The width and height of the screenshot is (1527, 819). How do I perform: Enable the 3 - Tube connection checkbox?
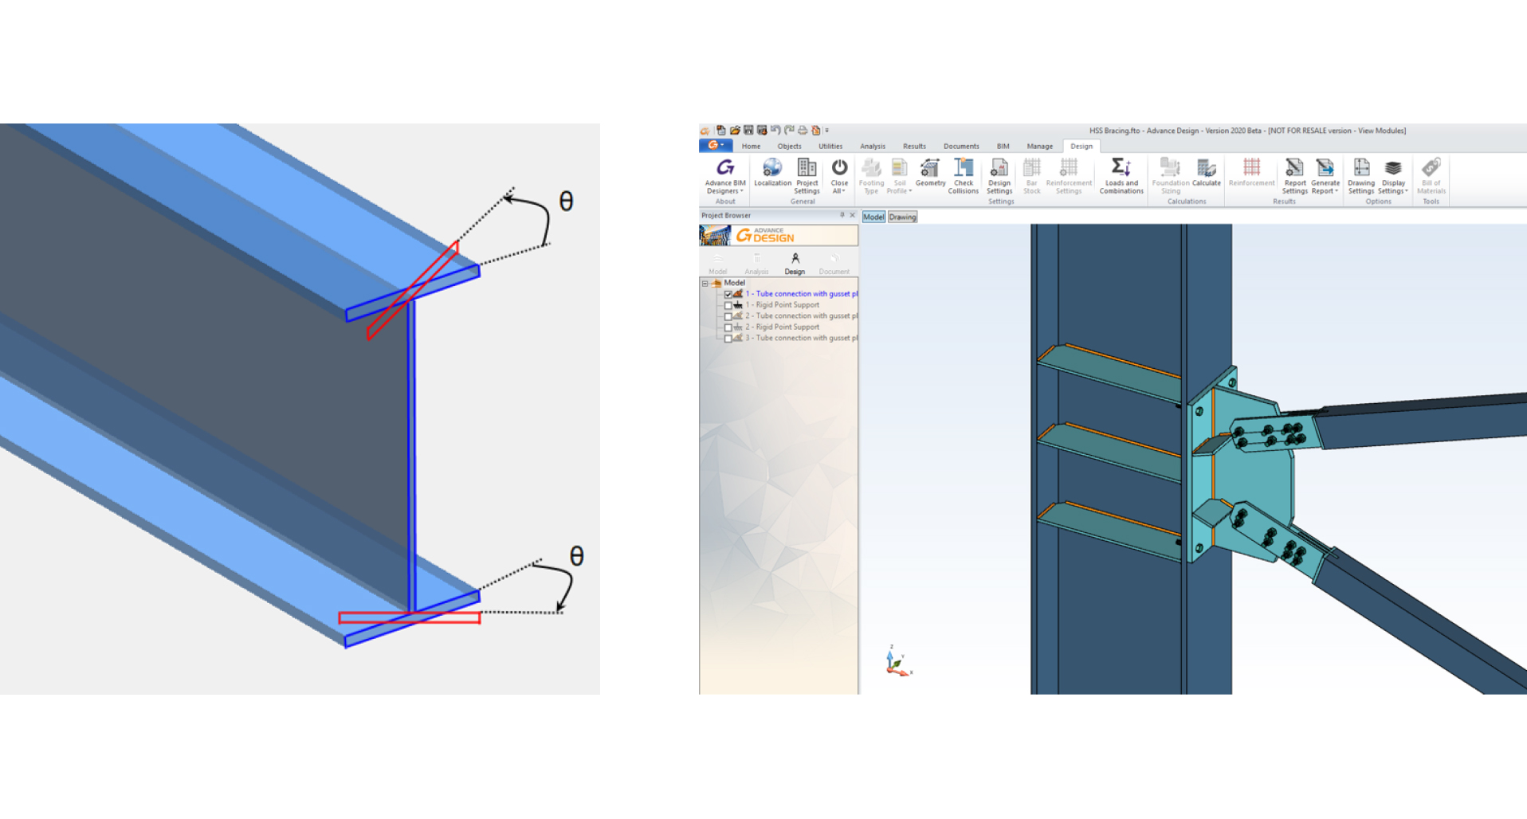coord(728,339)
